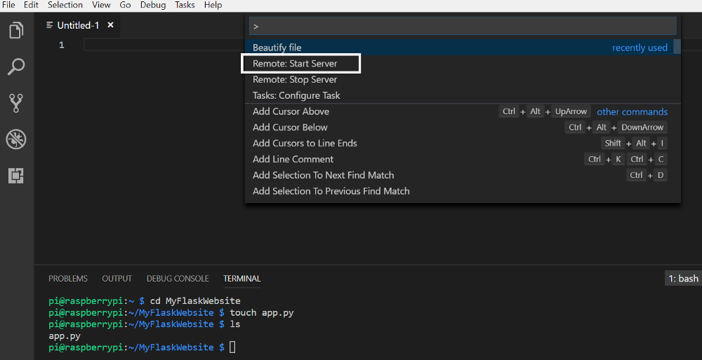Open the Source Control view
Viewport: 702px width, 360px height.
click(x=16, y=104)
